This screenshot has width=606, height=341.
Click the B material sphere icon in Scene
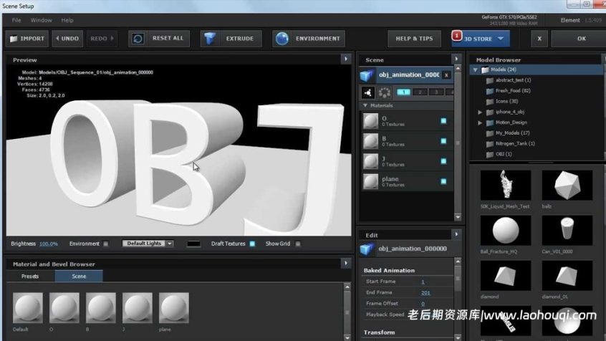click(370, 141)
